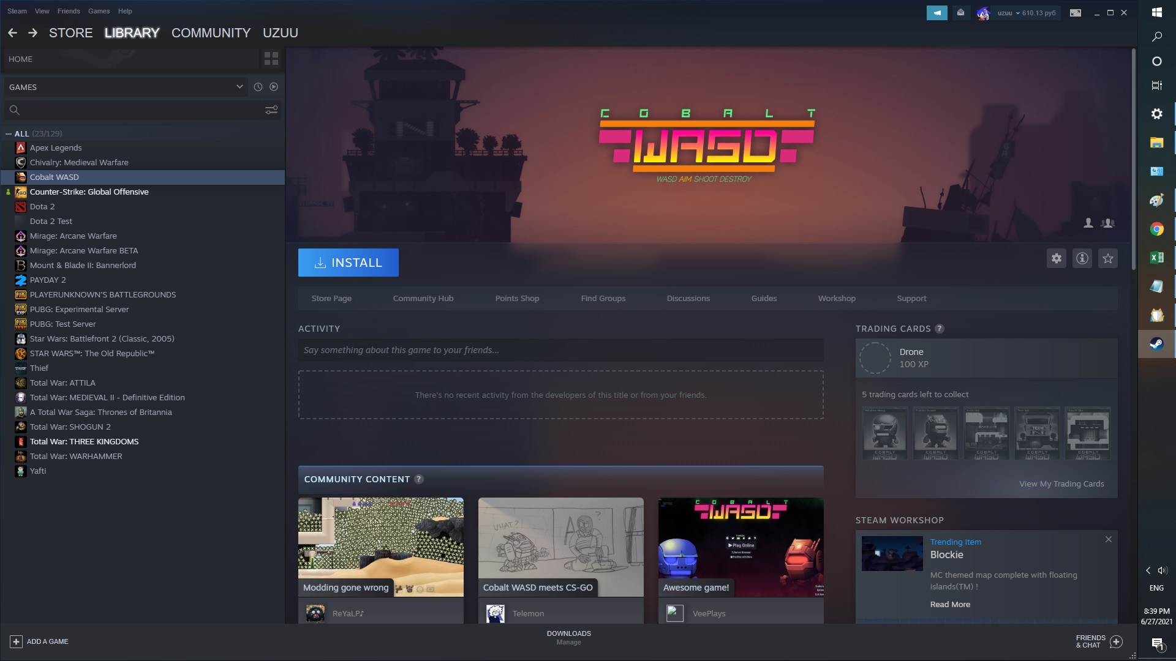This screenshot has height=661, width=1176.
Task: Switch to collections grid view icon
Action: tap(271, 59)
